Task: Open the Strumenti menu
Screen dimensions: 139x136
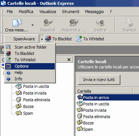Action: pos(70,12)
